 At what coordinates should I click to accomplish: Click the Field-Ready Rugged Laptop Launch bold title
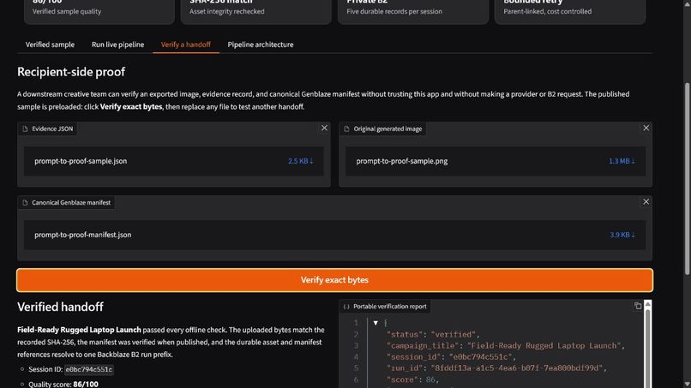coord(79,330)
